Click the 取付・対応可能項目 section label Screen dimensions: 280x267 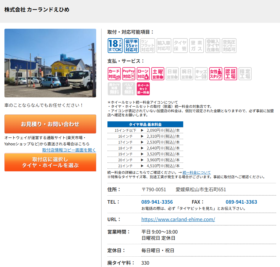(x=131, y=32)
